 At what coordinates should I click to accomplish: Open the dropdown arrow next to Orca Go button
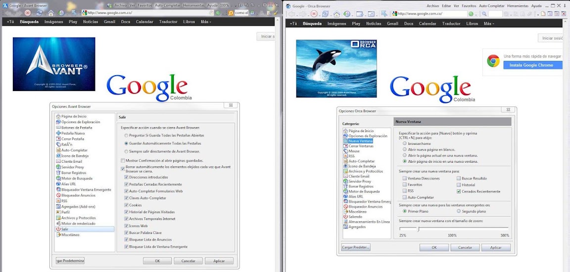[476, 14]
